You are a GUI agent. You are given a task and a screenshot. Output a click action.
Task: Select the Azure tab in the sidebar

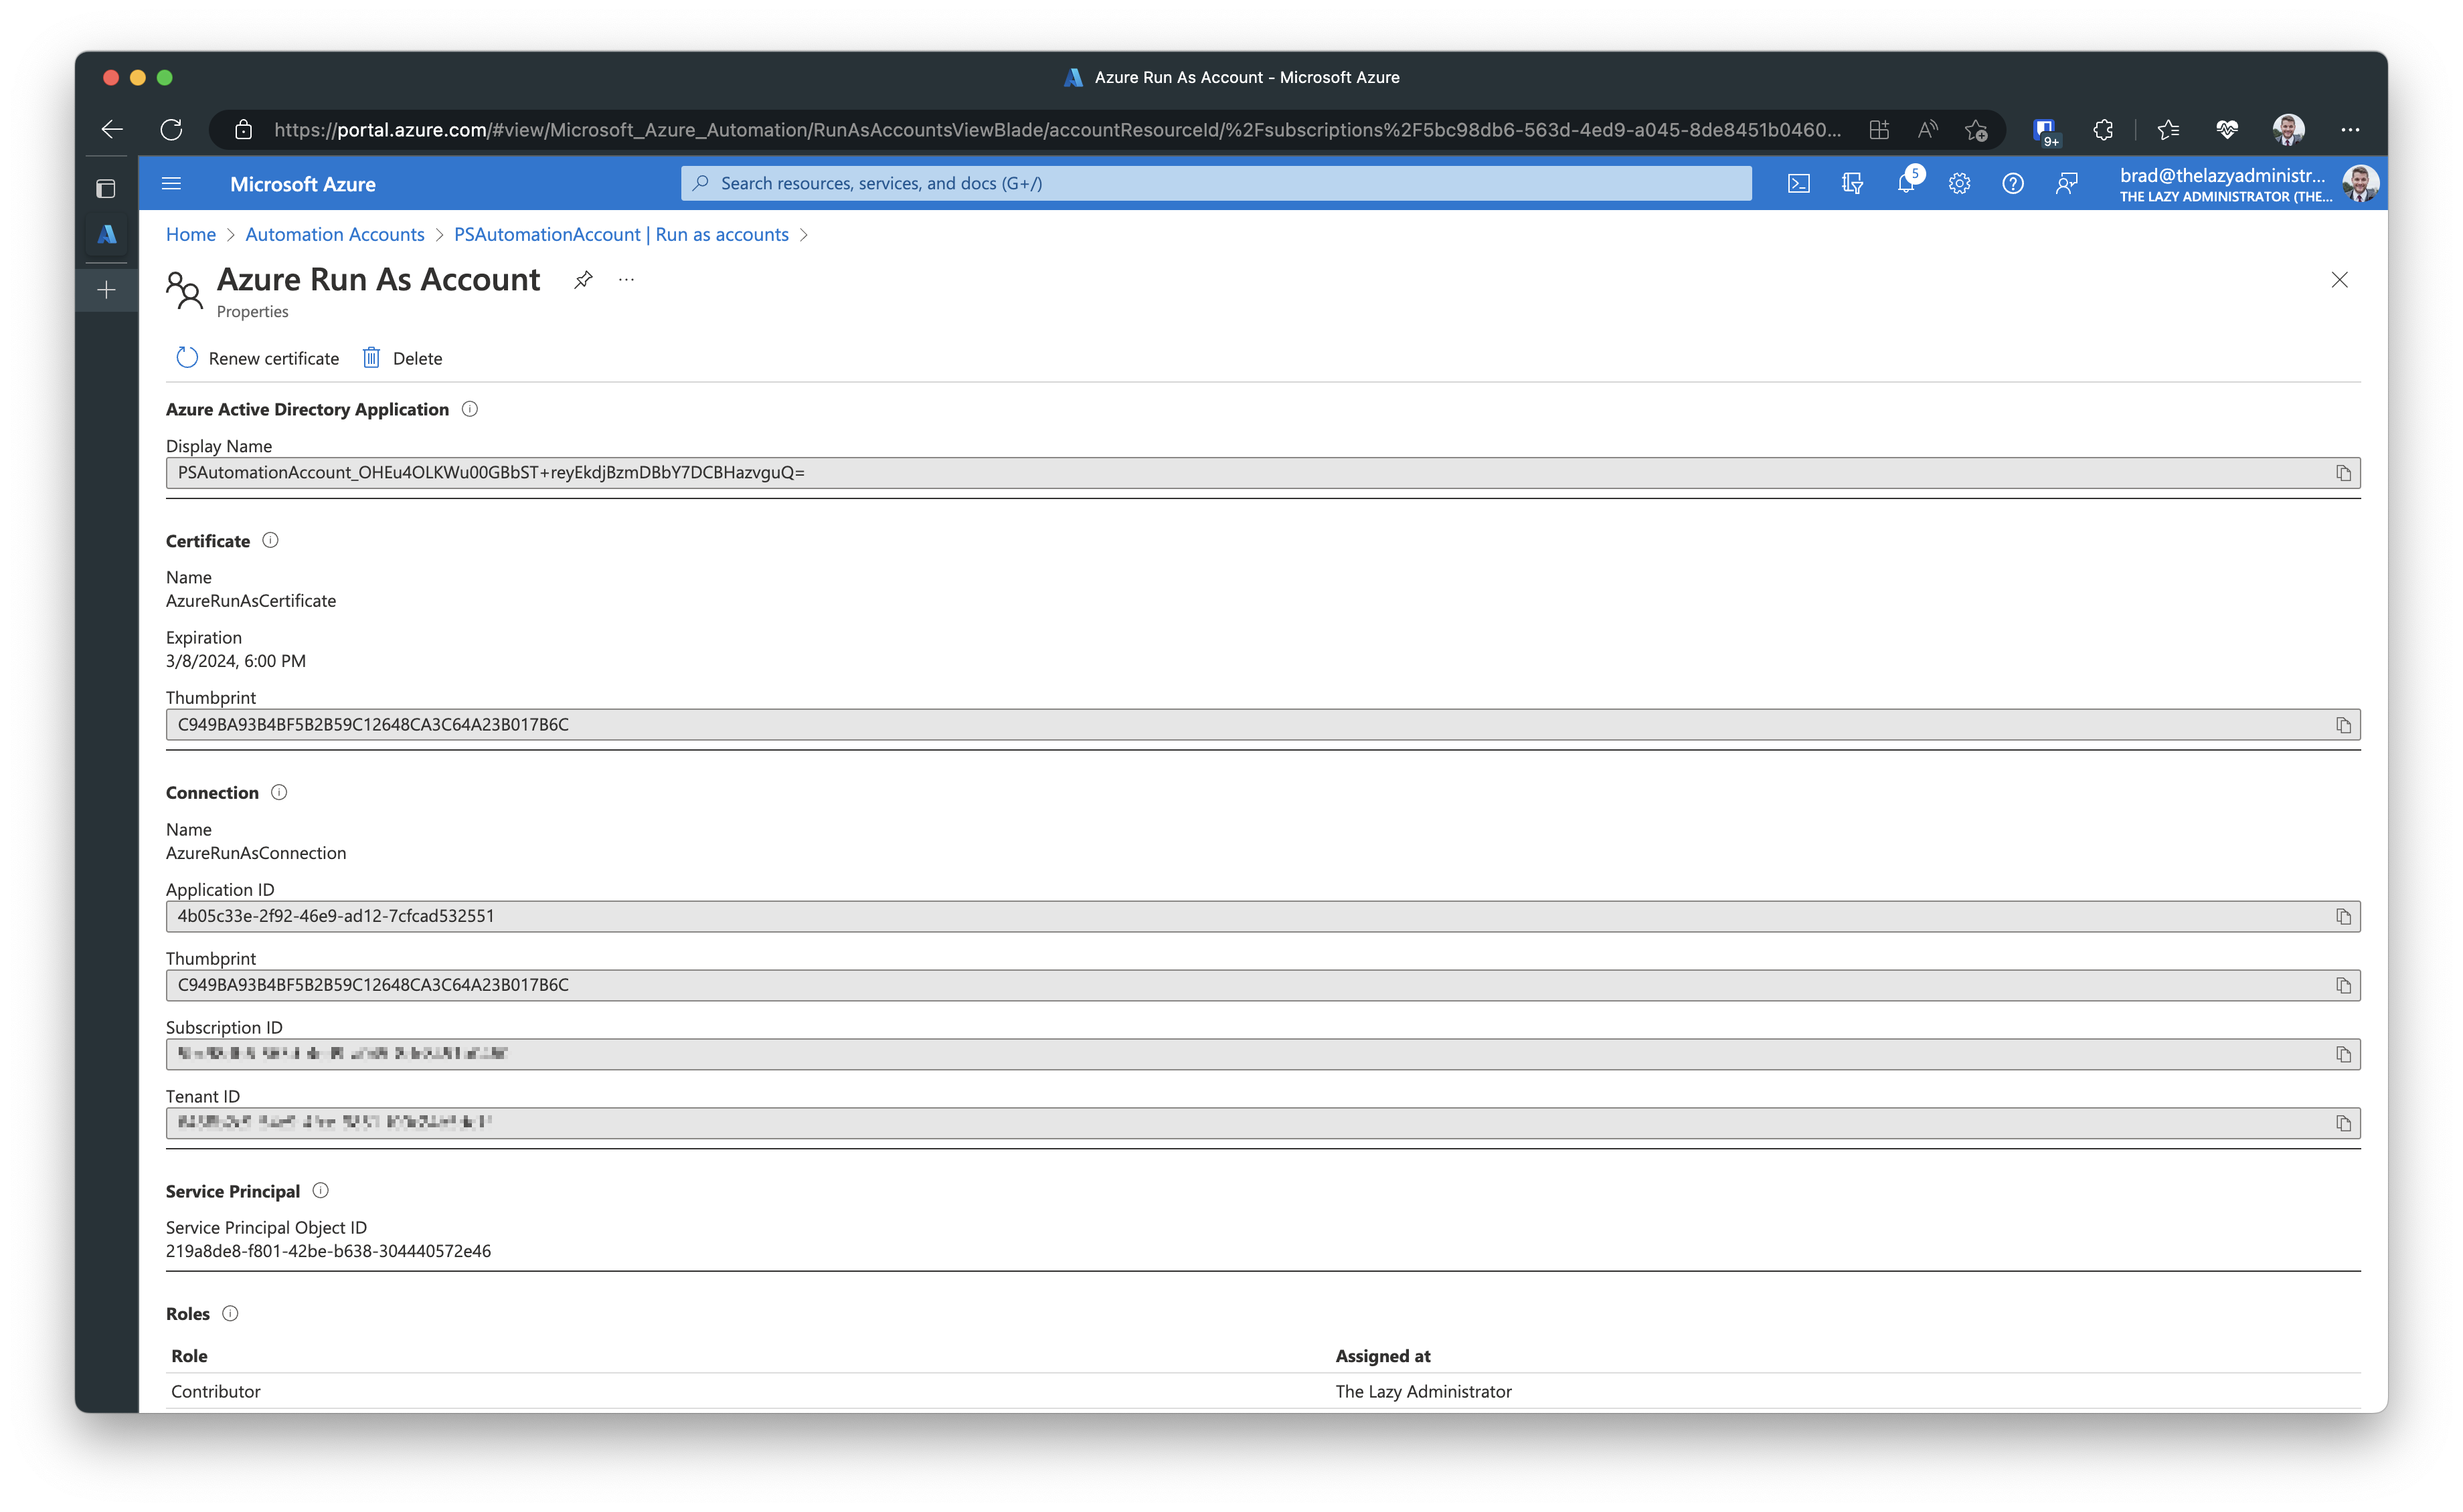point(107,235)
